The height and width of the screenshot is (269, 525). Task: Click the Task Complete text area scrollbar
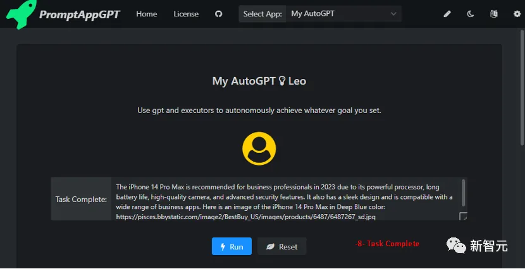click(x=464, y=193)
